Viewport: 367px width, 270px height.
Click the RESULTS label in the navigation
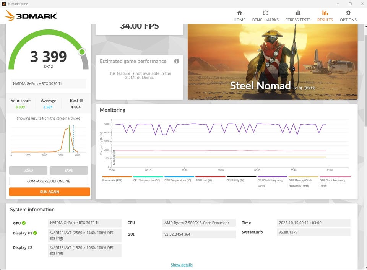pyautogui.click(x=325, y=20)
